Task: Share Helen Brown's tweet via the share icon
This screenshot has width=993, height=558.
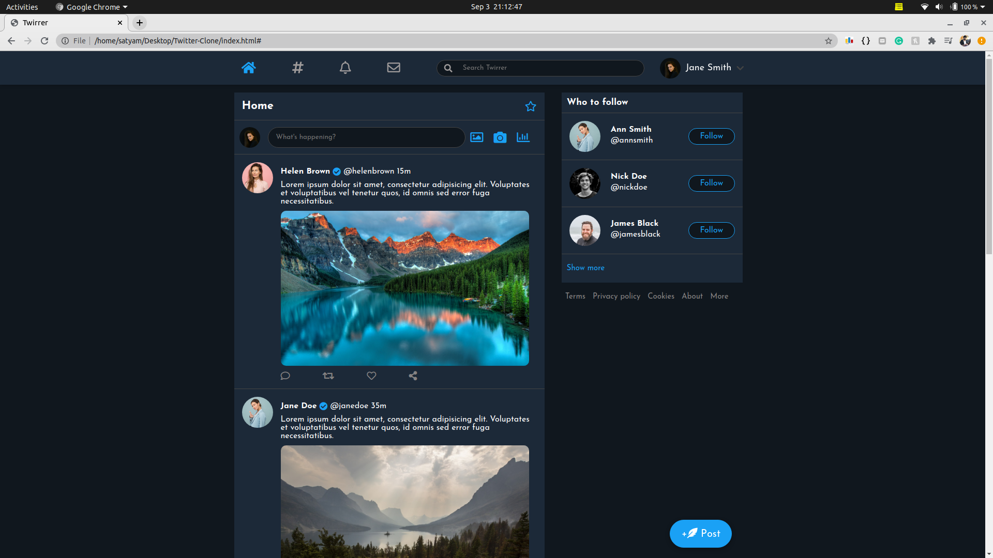Action: click(412, 376)
